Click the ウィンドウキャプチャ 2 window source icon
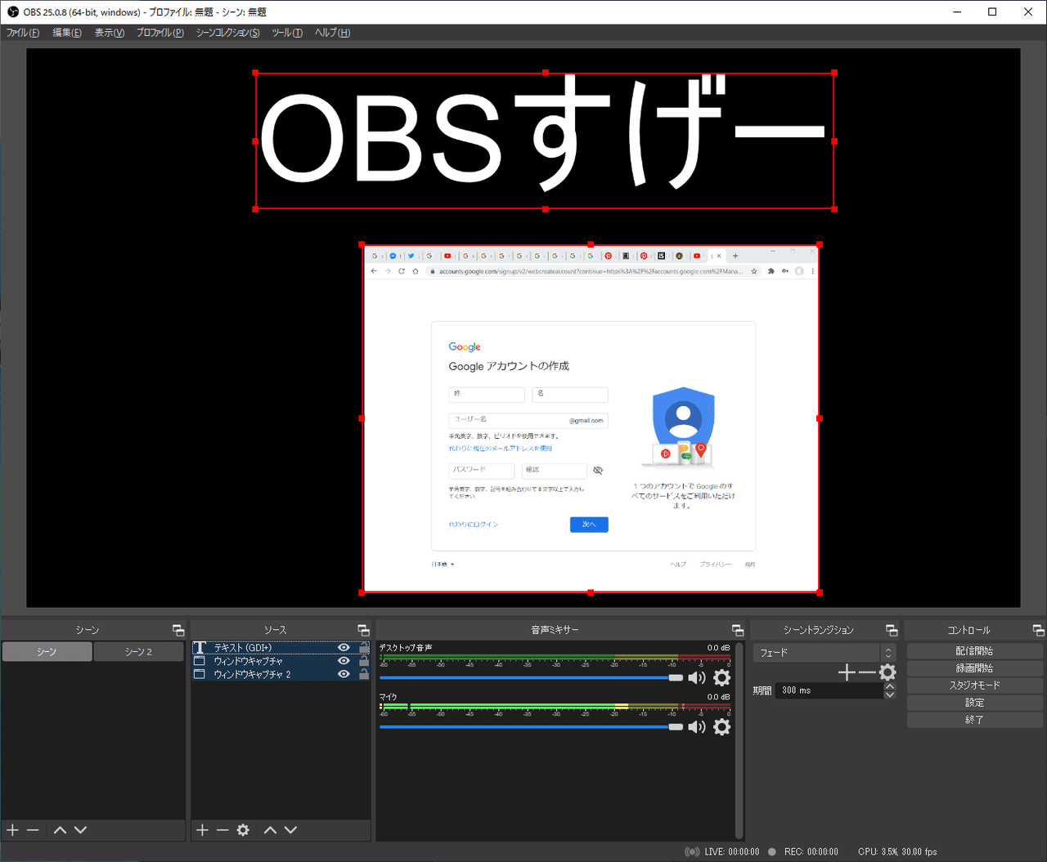The height and width of the screenshot is (862, 1047). click(x=200, y=674)
